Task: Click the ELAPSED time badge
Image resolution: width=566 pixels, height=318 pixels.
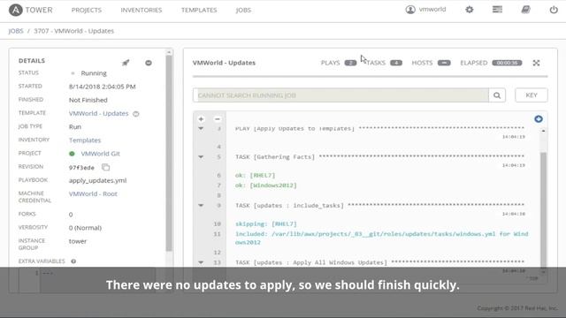Action: 507,63
